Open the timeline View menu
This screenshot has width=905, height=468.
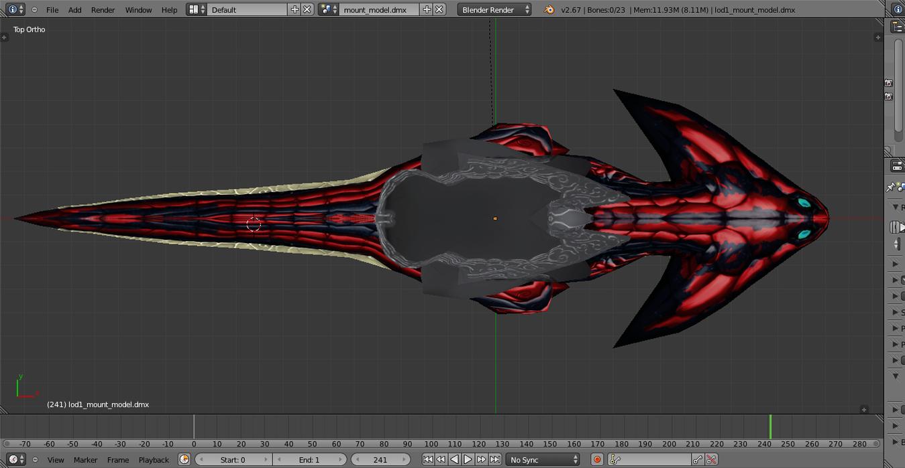click(x=56, y=460)
